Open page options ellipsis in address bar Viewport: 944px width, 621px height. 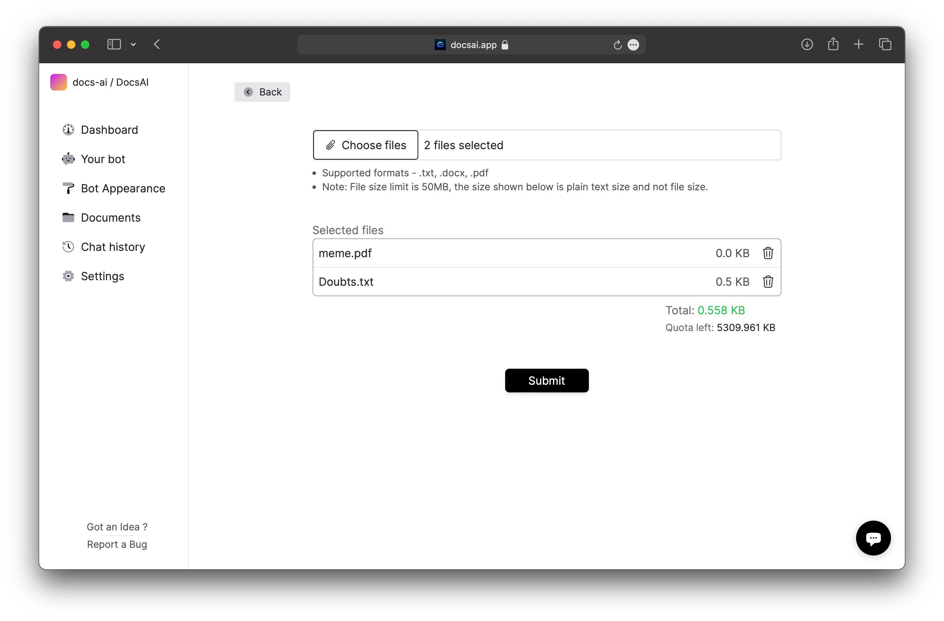[x=633, y=45]
